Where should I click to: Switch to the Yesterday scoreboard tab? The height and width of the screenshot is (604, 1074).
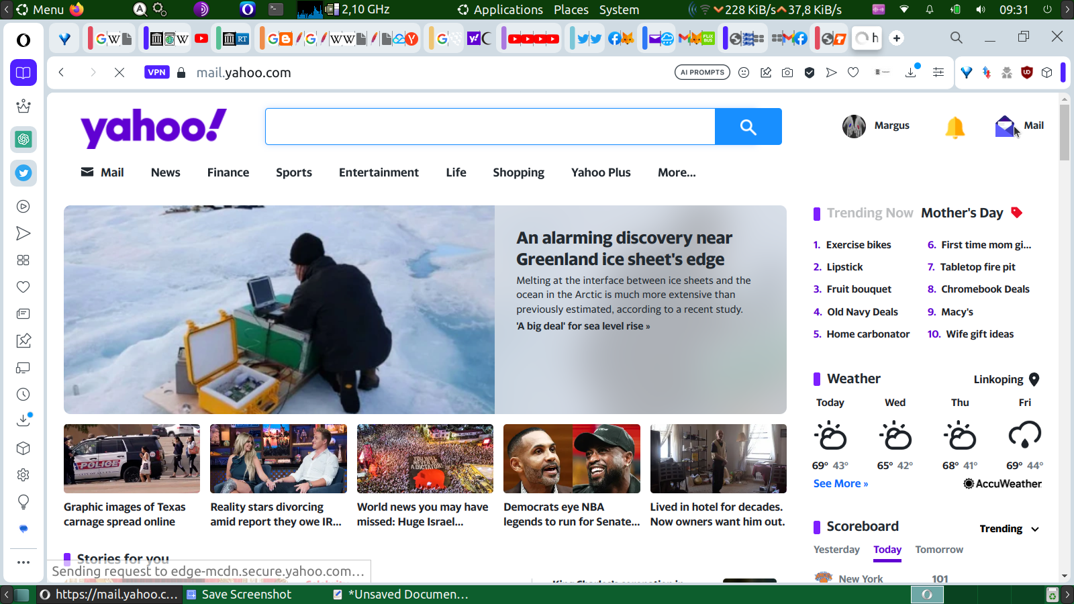(x=836, y=550)
